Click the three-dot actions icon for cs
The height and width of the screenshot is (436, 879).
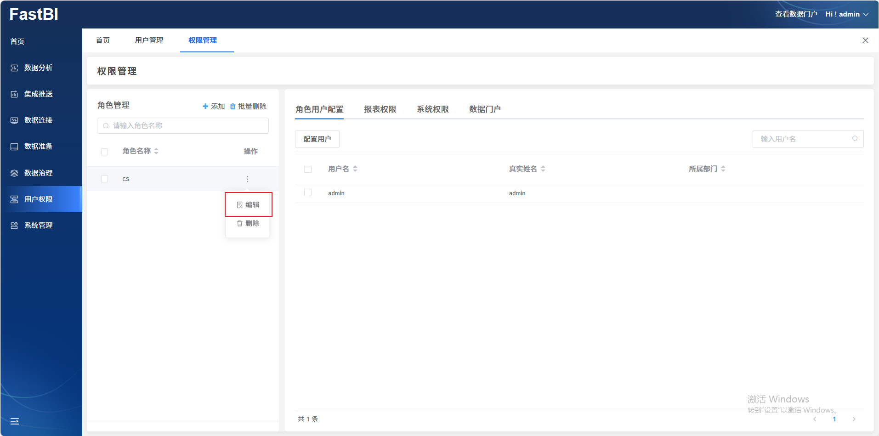[247, 179]
